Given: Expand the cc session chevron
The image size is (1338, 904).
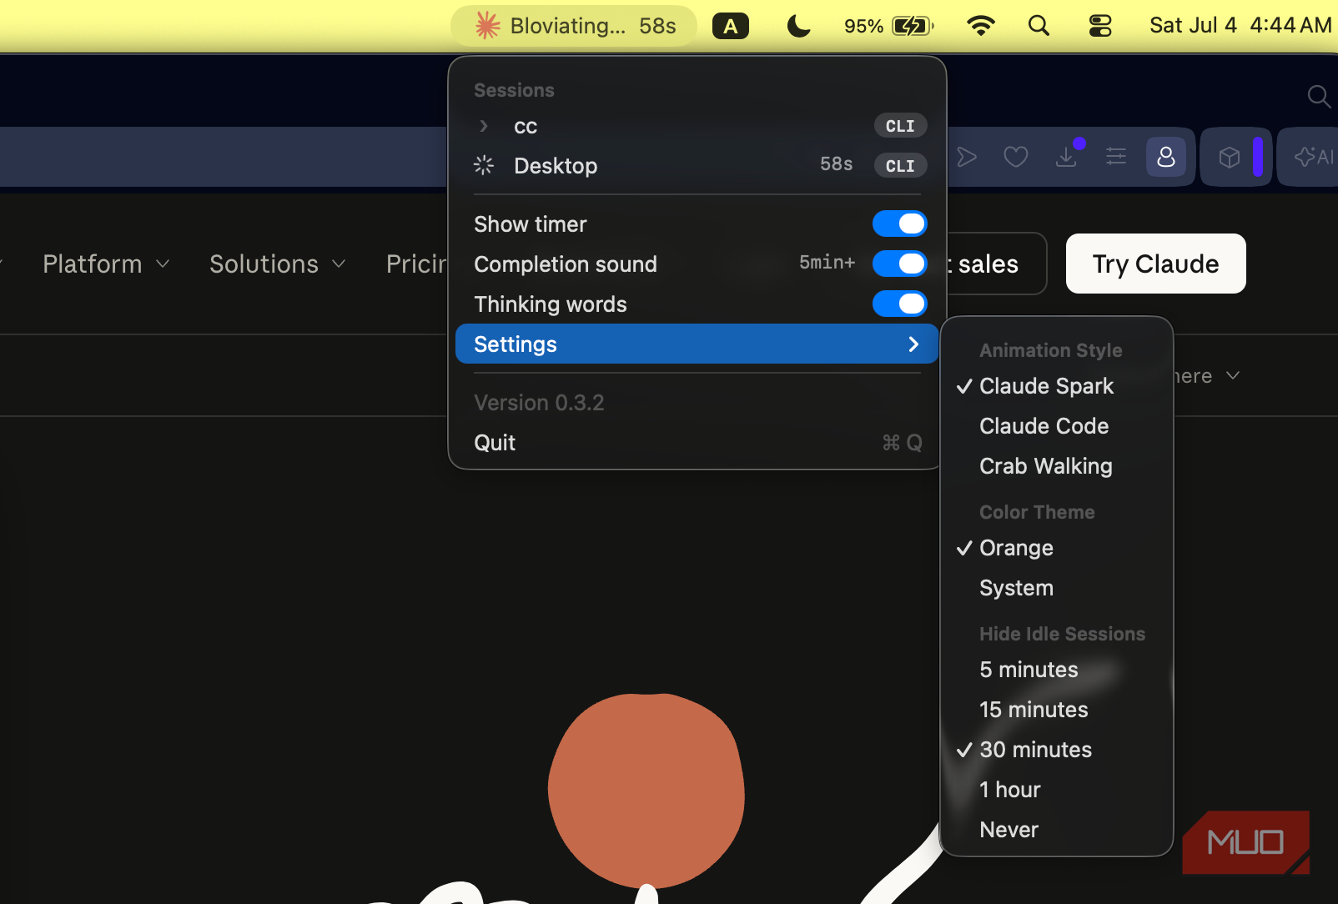Looking at the screenshot, I should coord(484,126).
